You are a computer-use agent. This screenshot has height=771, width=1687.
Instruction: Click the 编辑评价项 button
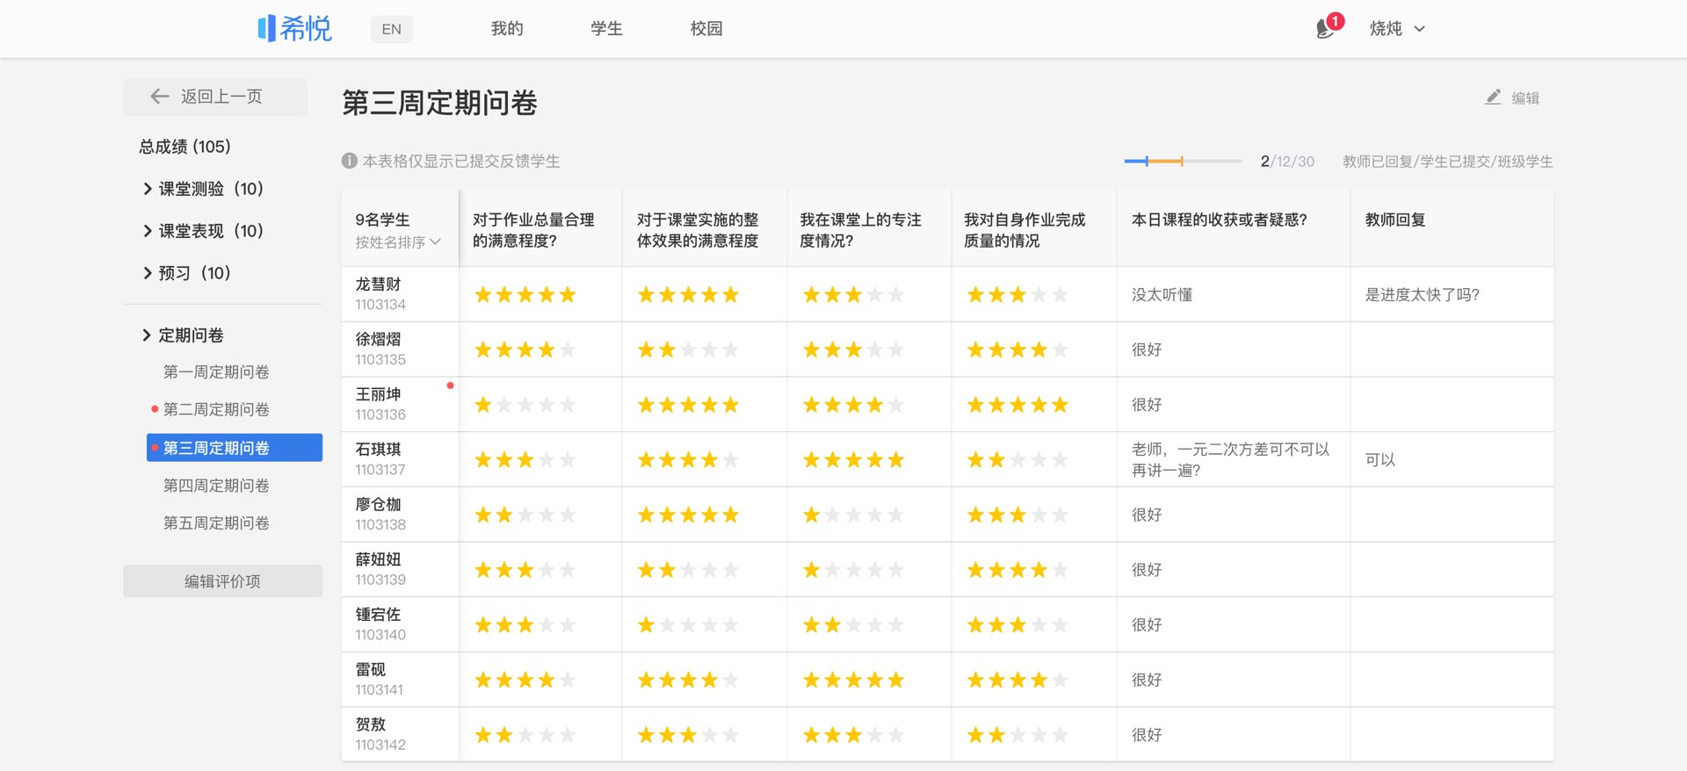tap(222, 581)
